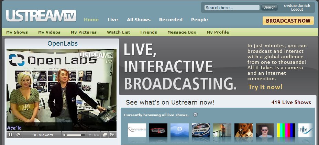
Task: Click the Search button
Action: coord(269,8)
